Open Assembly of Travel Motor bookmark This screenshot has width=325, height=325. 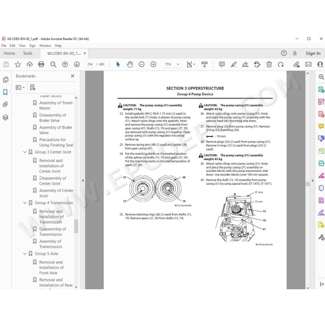pyautogui.click(x=56, y=105)
